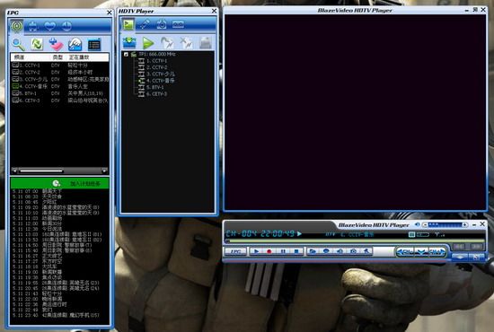Click the red record button in control bar
The height and width of the screenshot is (332, 494).
click(x=269, y=251)
